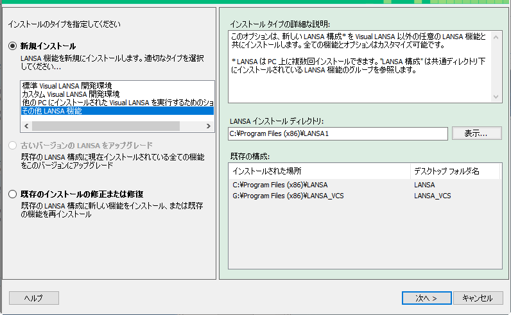The height and width of the screenshot is (315, 511).
Task: Click into the LANSA インストール ディレクトリ field
Action: (x=338, y=133)
